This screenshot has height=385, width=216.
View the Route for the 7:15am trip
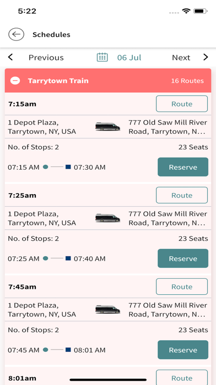point(182,104)
